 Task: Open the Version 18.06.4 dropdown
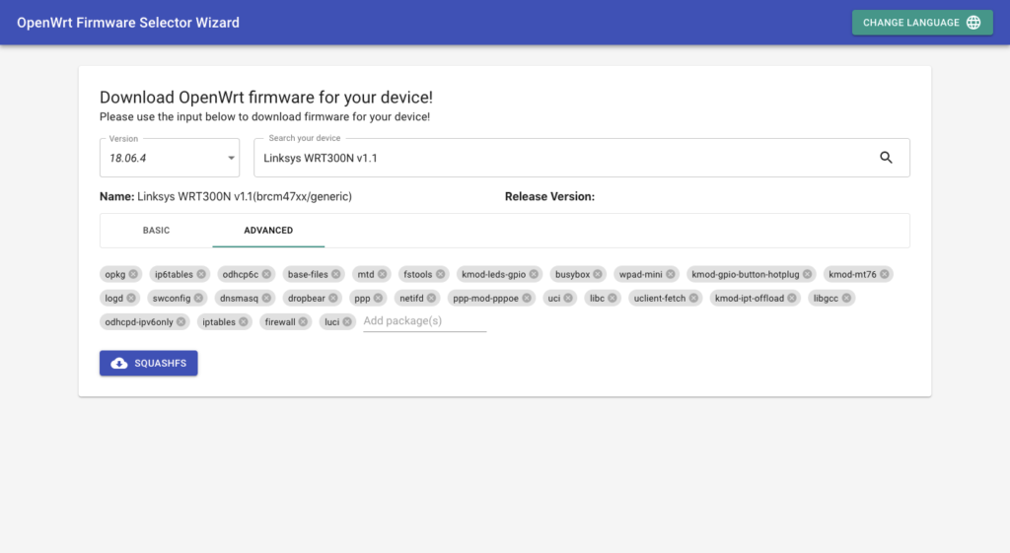pos(170,158)
